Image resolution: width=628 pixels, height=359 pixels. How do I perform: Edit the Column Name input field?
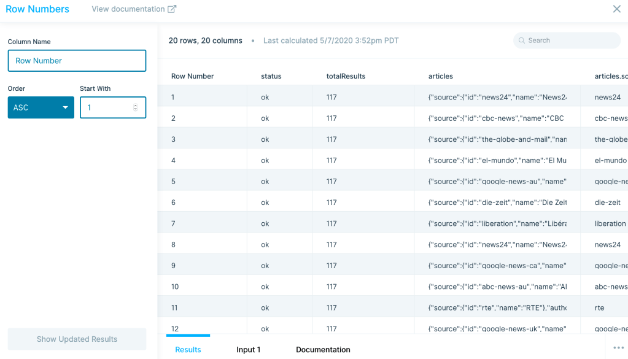click(x=77, y=61)
